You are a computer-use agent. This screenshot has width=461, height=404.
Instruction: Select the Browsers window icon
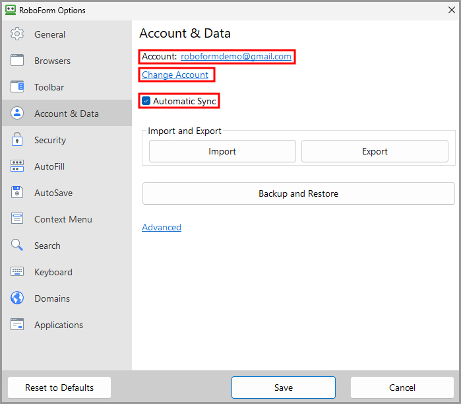point(17,61)
